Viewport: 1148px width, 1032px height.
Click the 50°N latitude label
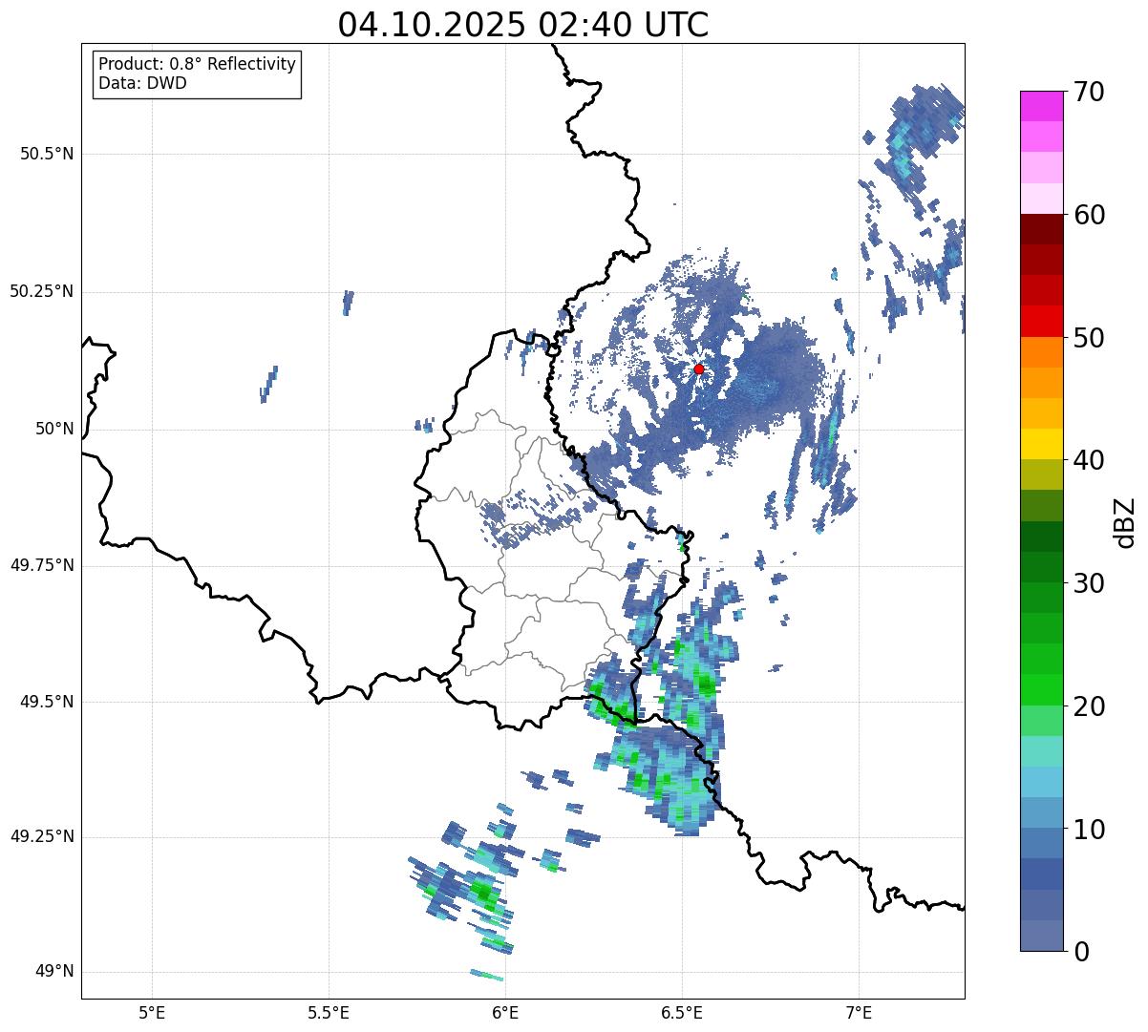[54, 429]
